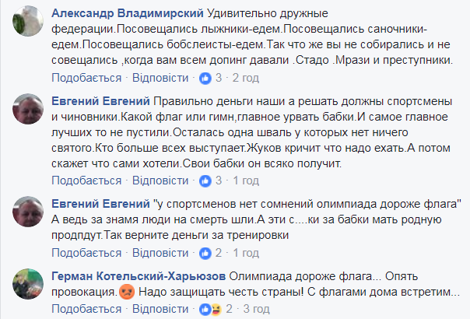The height and width of the screenshot is (319, 470).
Task: Open Евгений Евгений name on flag quote comment
Action: point(100,204)
